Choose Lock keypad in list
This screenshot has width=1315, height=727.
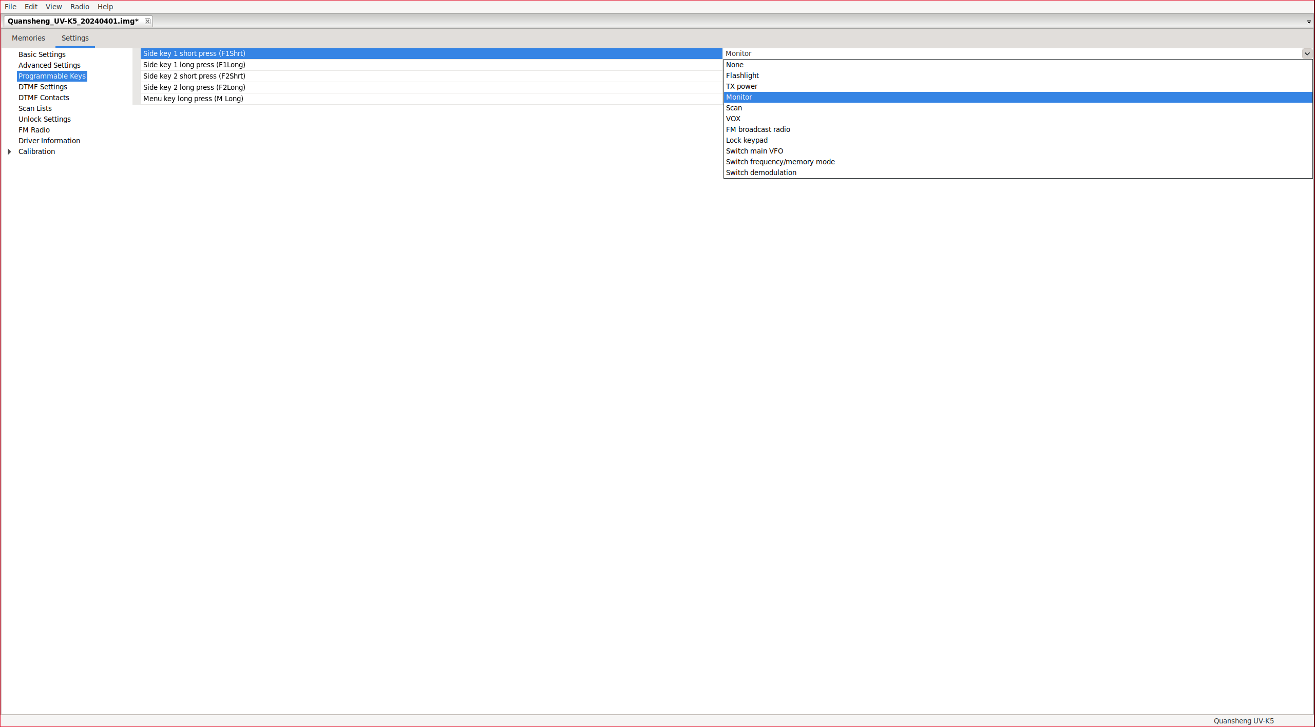[x=747, y=140]
